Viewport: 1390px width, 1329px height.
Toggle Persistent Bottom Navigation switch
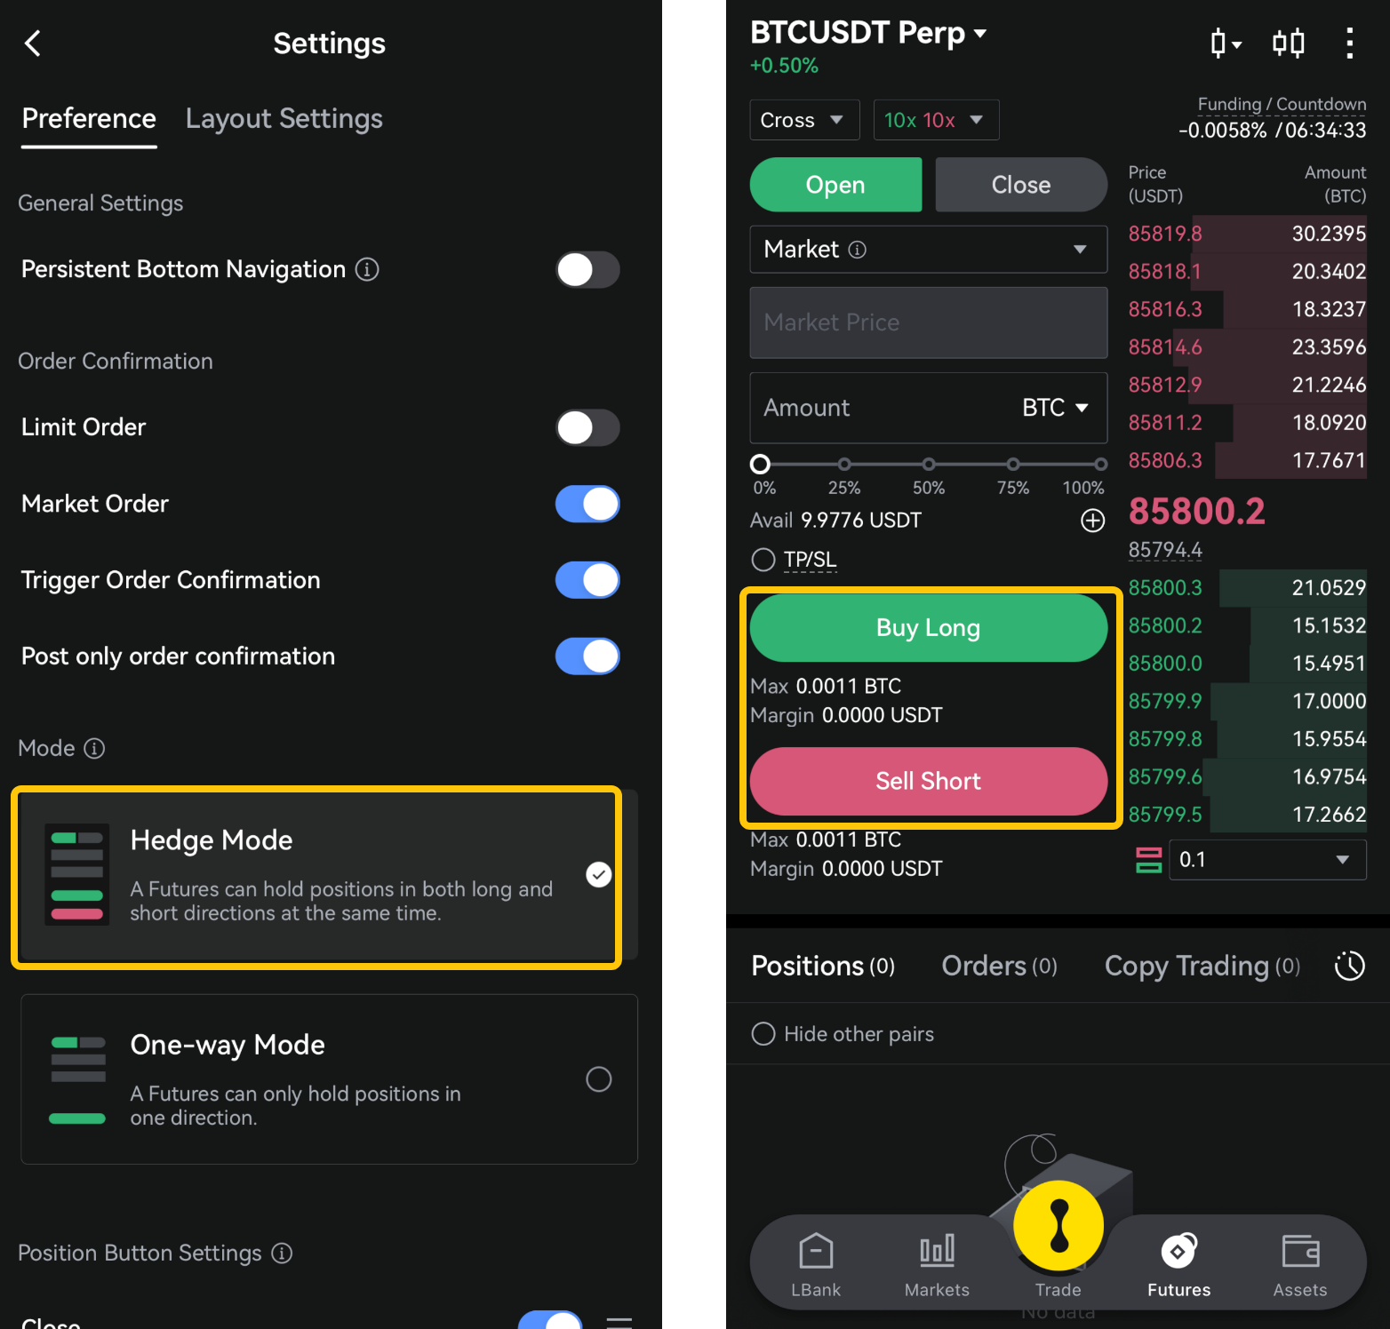587,269
